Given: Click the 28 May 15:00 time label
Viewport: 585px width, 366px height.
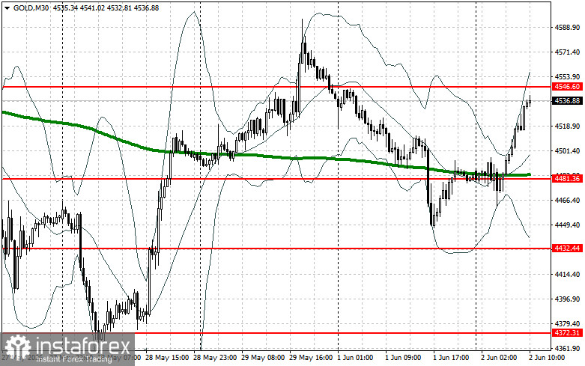Looking at the screenshot, I should [167, 358].
